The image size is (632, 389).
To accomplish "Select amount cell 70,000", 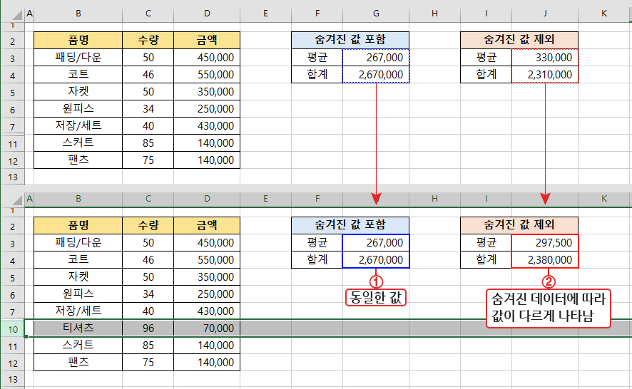I will (x=207, y=328).
